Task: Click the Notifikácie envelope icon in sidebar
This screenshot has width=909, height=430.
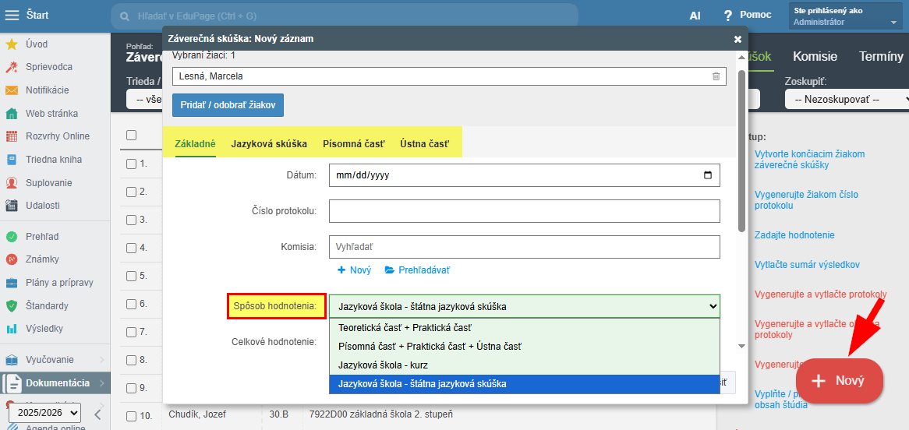Action: [x=12, y=90]
